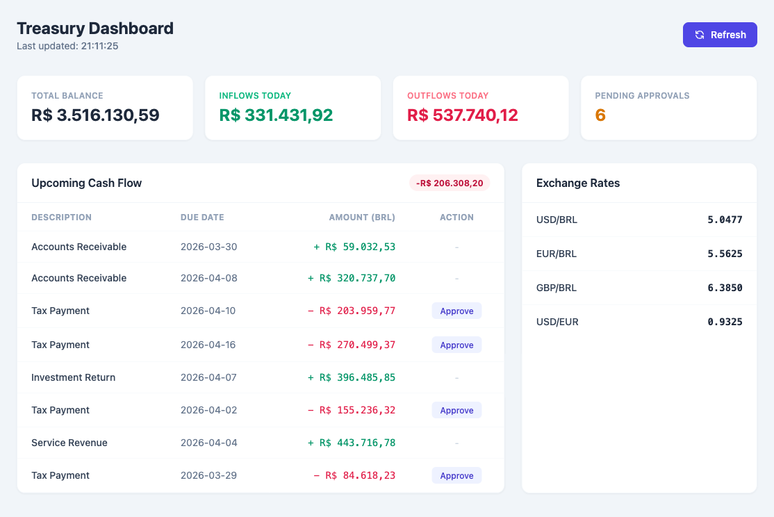Sort by the Amount (BRL) column header
The height and width of the screenshot is (517, 774).
click(x=362, y=217)
